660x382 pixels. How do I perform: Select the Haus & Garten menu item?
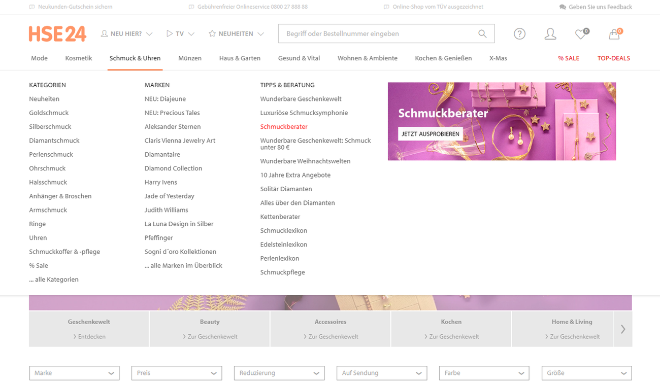pos(240,58)
